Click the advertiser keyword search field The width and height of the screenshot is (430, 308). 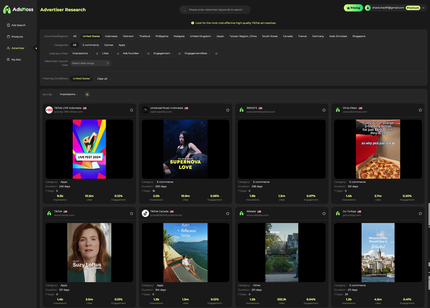pos(215,9)
